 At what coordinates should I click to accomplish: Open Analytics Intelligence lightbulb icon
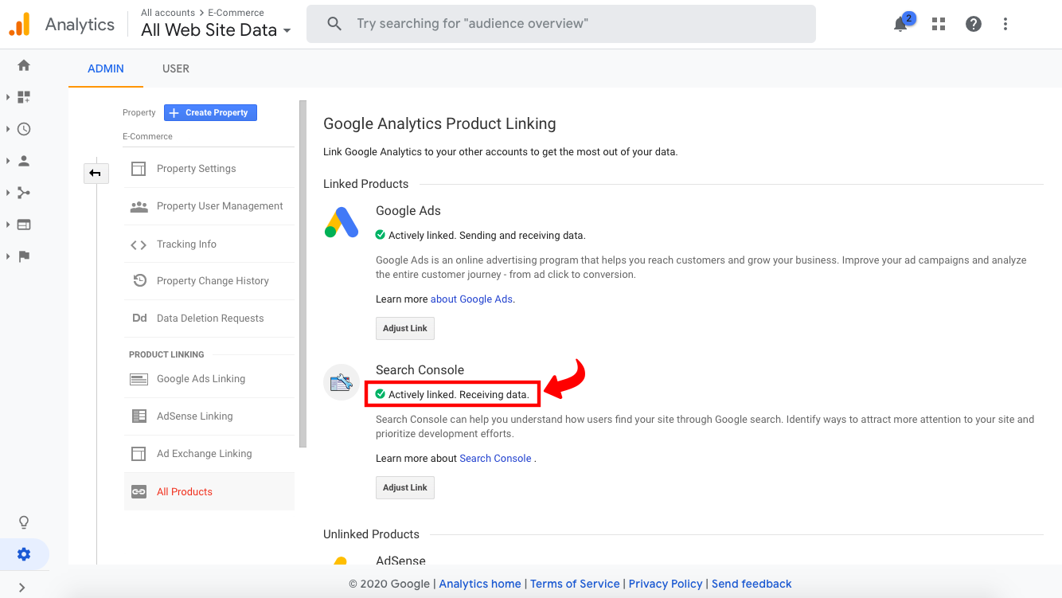click(23, 522)
